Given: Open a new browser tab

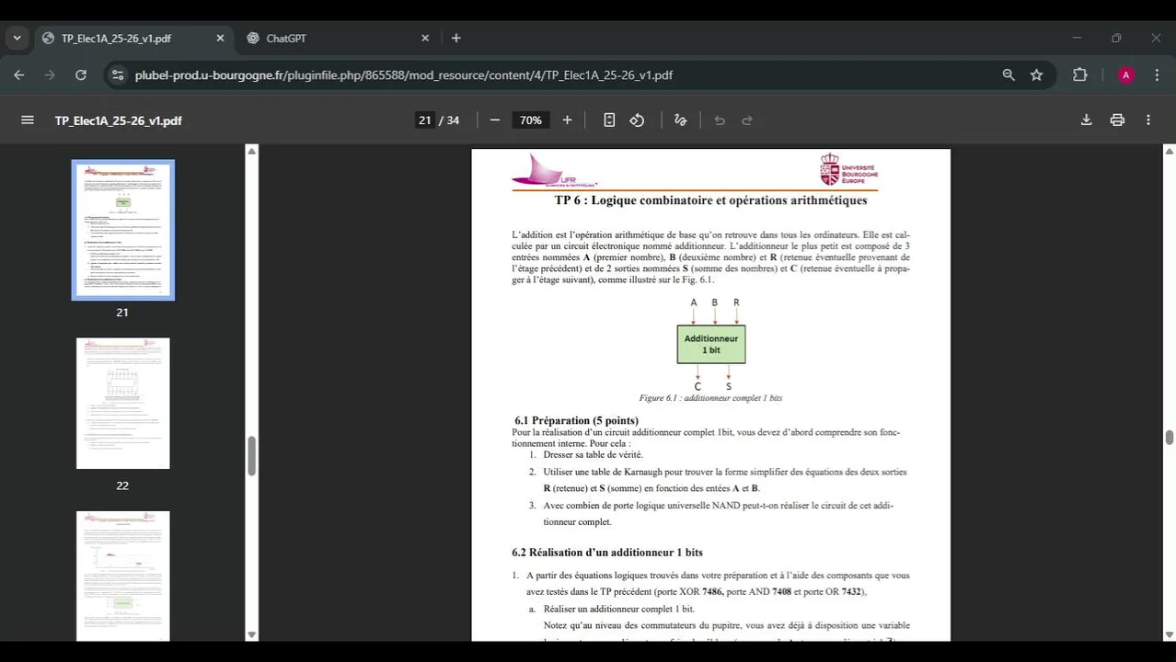Looking at the screenshot, I should pyautogui.click(x=455, y=39).
